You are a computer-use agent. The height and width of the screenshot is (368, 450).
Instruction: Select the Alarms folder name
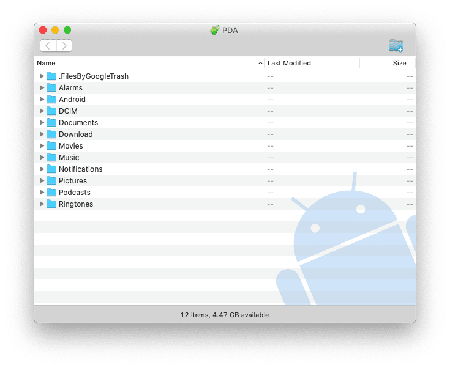[x=70, y=87]
